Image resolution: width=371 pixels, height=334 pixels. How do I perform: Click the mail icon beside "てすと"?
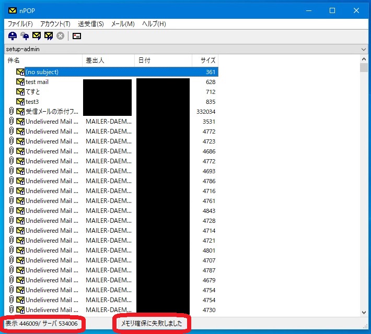click(x=20, y=92)
